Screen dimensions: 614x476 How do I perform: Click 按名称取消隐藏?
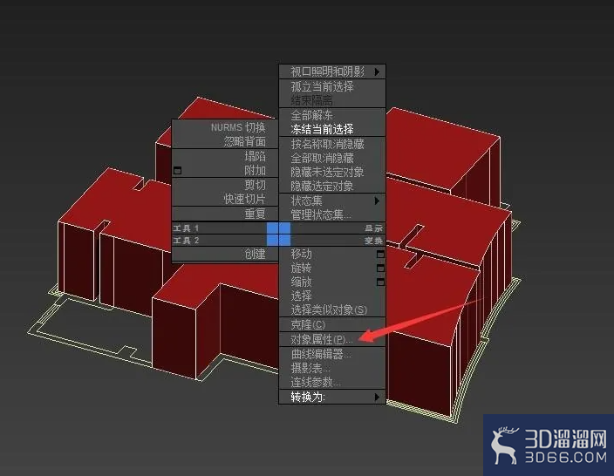tap(332, 144)
